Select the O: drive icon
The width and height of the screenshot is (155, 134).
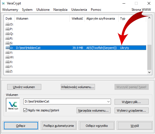click(7, 24)
